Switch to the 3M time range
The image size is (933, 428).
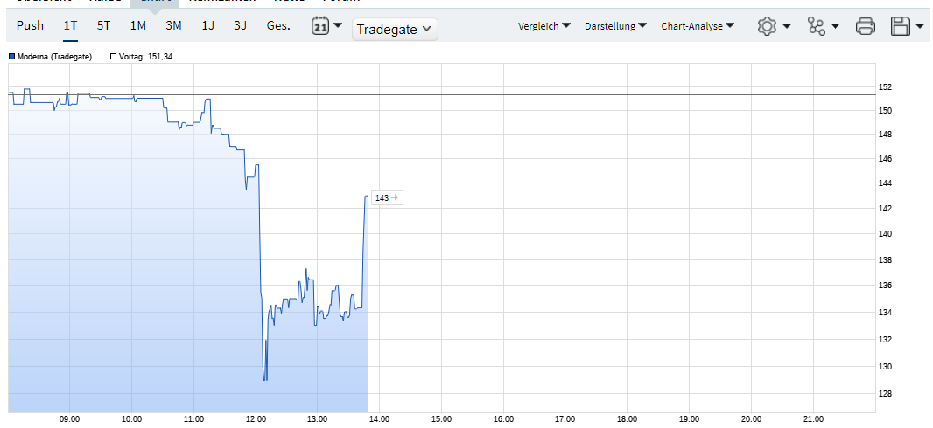coord(174,25)
